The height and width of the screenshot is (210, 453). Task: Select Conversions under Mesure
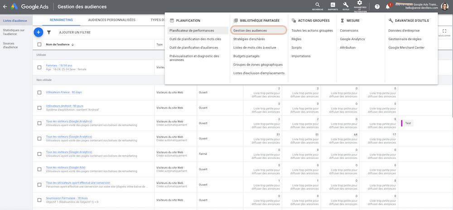coord(349,31)
